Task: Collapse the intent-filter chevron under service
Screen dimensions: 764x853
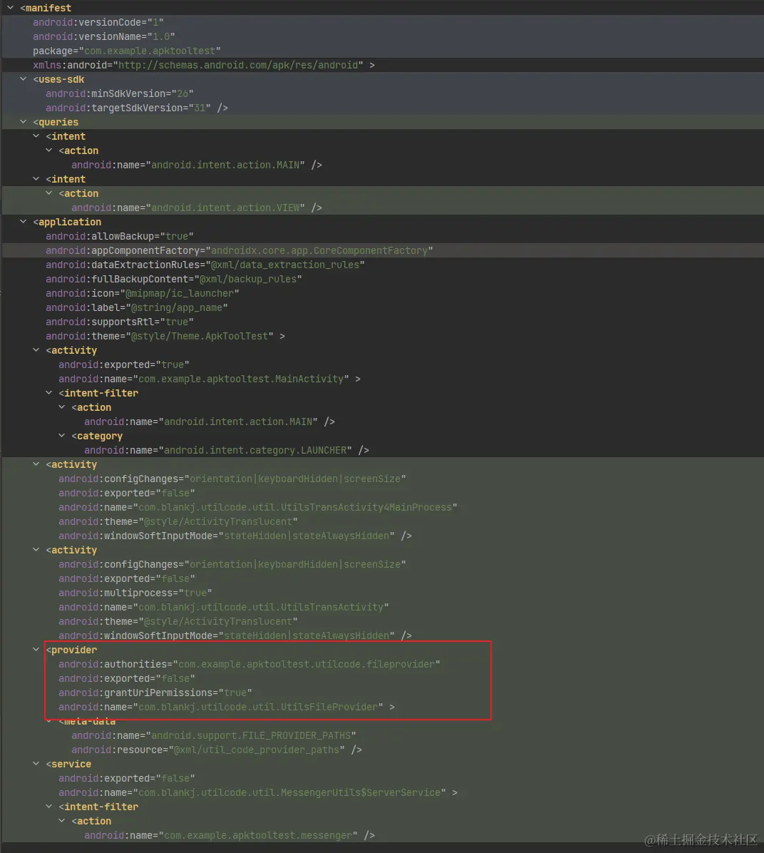Action: click(49, 807)
